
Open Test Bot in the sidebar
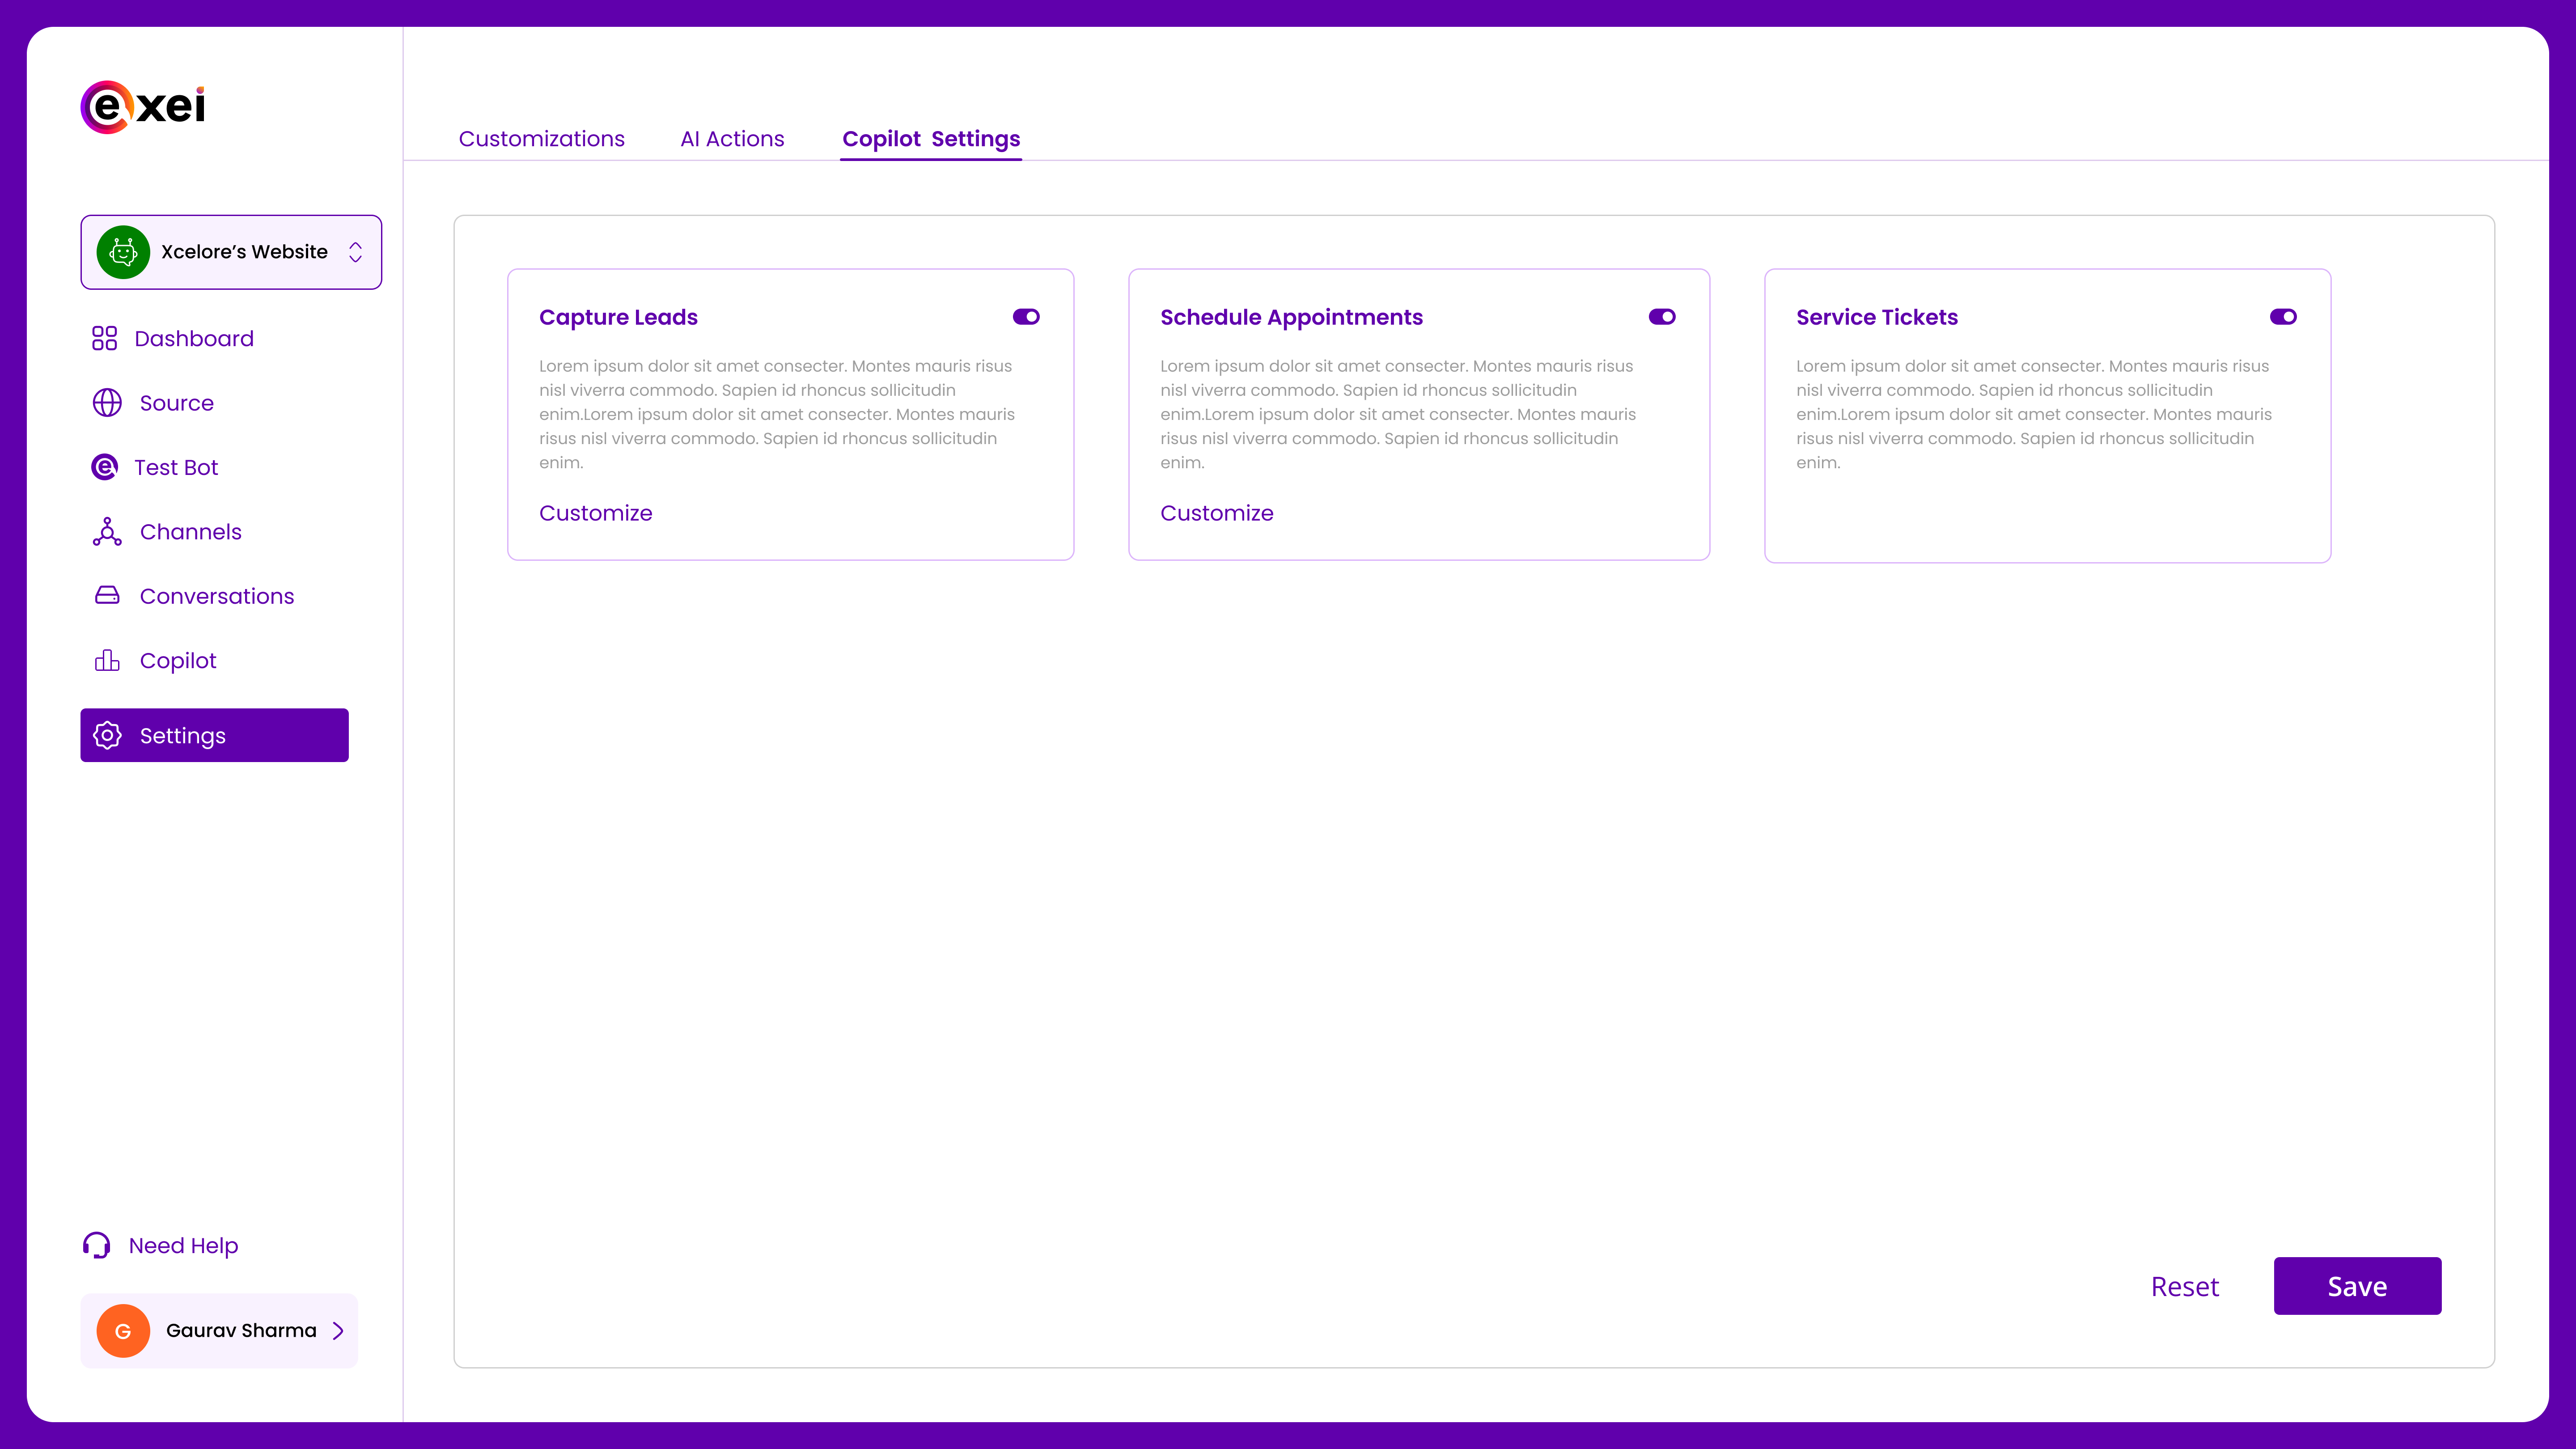click(x=176, y=467)
